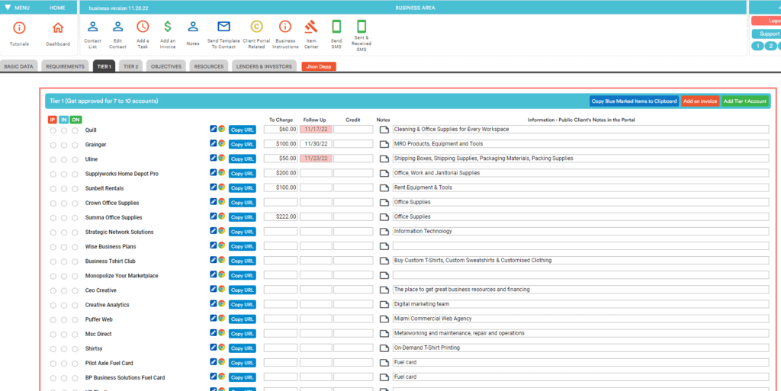Select the ON radio for Msc Direct
781x391 pixels.
[x=75, y=335]
